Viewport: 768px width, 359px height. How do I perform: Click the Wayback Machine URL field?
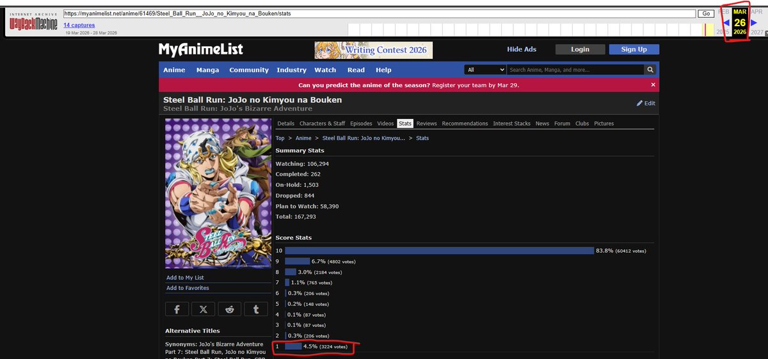(380, 13)
